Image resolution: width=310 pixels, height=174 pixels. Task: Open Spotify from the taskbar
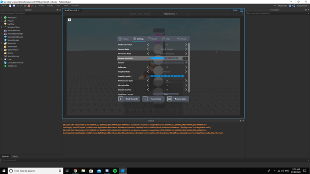coord(115,171)
